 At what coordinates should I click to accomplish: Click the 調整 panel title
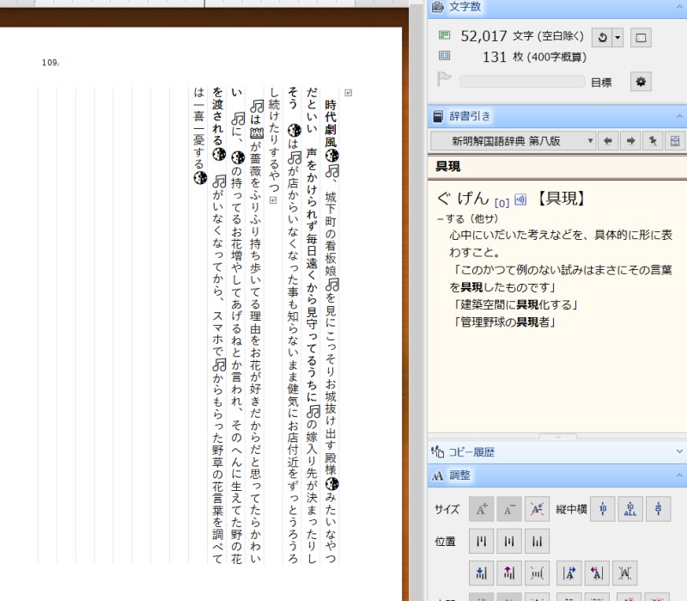click(x=459, y=475)
